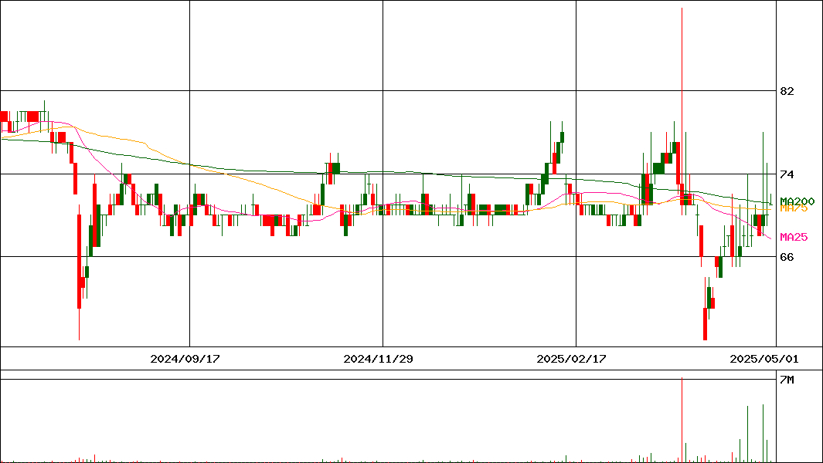Click the 66 price axis label
Image resolution: width=823 pixels, height=463 pixels.
click(787, 257)
